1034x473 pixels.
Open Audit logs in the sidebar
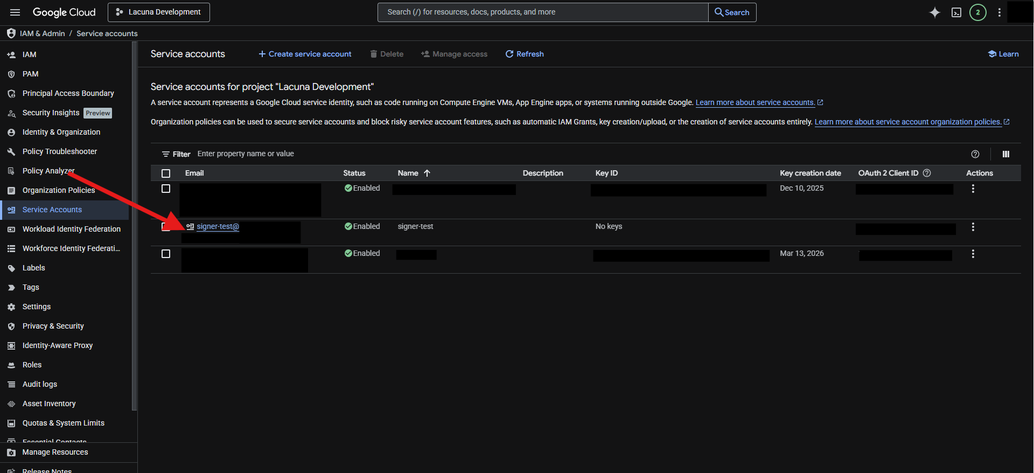point(39,384)
